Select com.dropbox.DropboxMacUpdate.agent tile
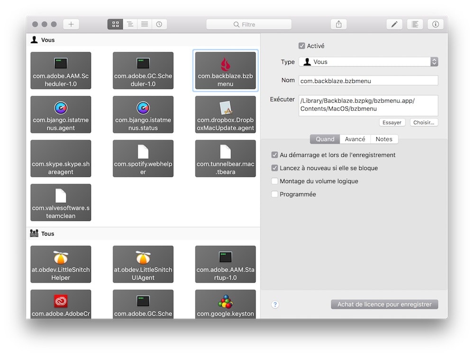The image size is (474, 356). coord(226,115)
